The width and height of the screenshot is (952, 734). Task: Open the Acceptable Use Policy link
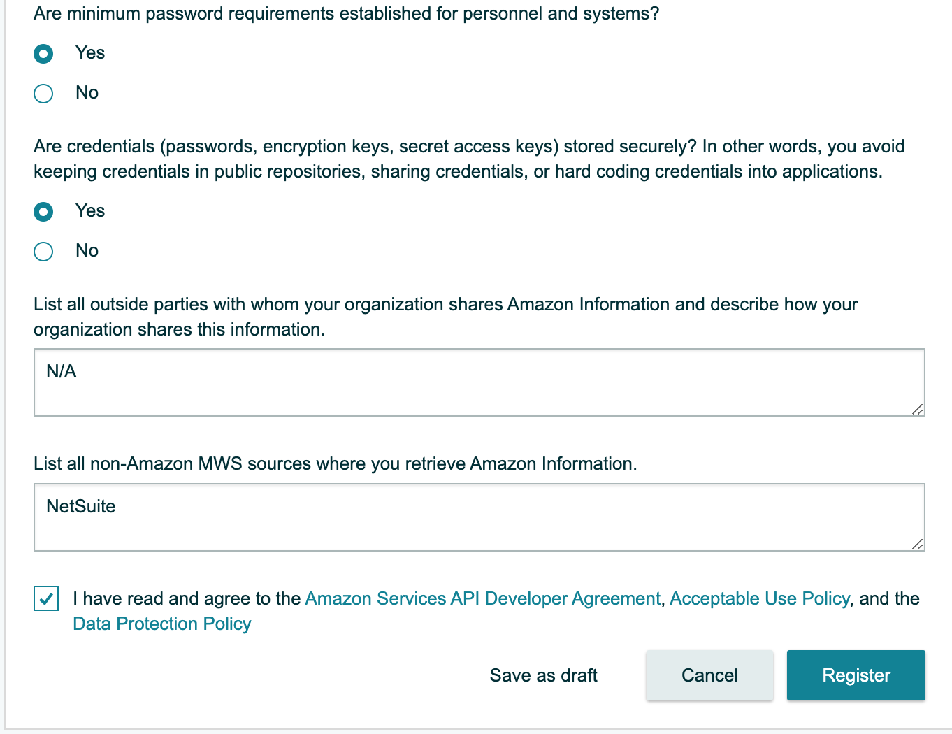pos(759,599)
